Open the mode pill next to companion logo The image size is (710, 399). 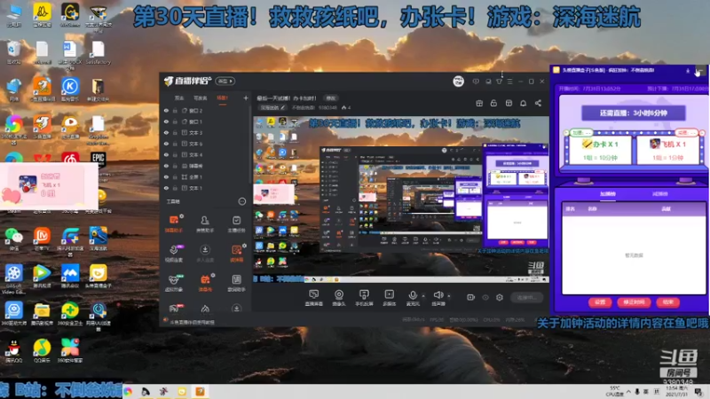pyautogui.click(x=225, y=81)
